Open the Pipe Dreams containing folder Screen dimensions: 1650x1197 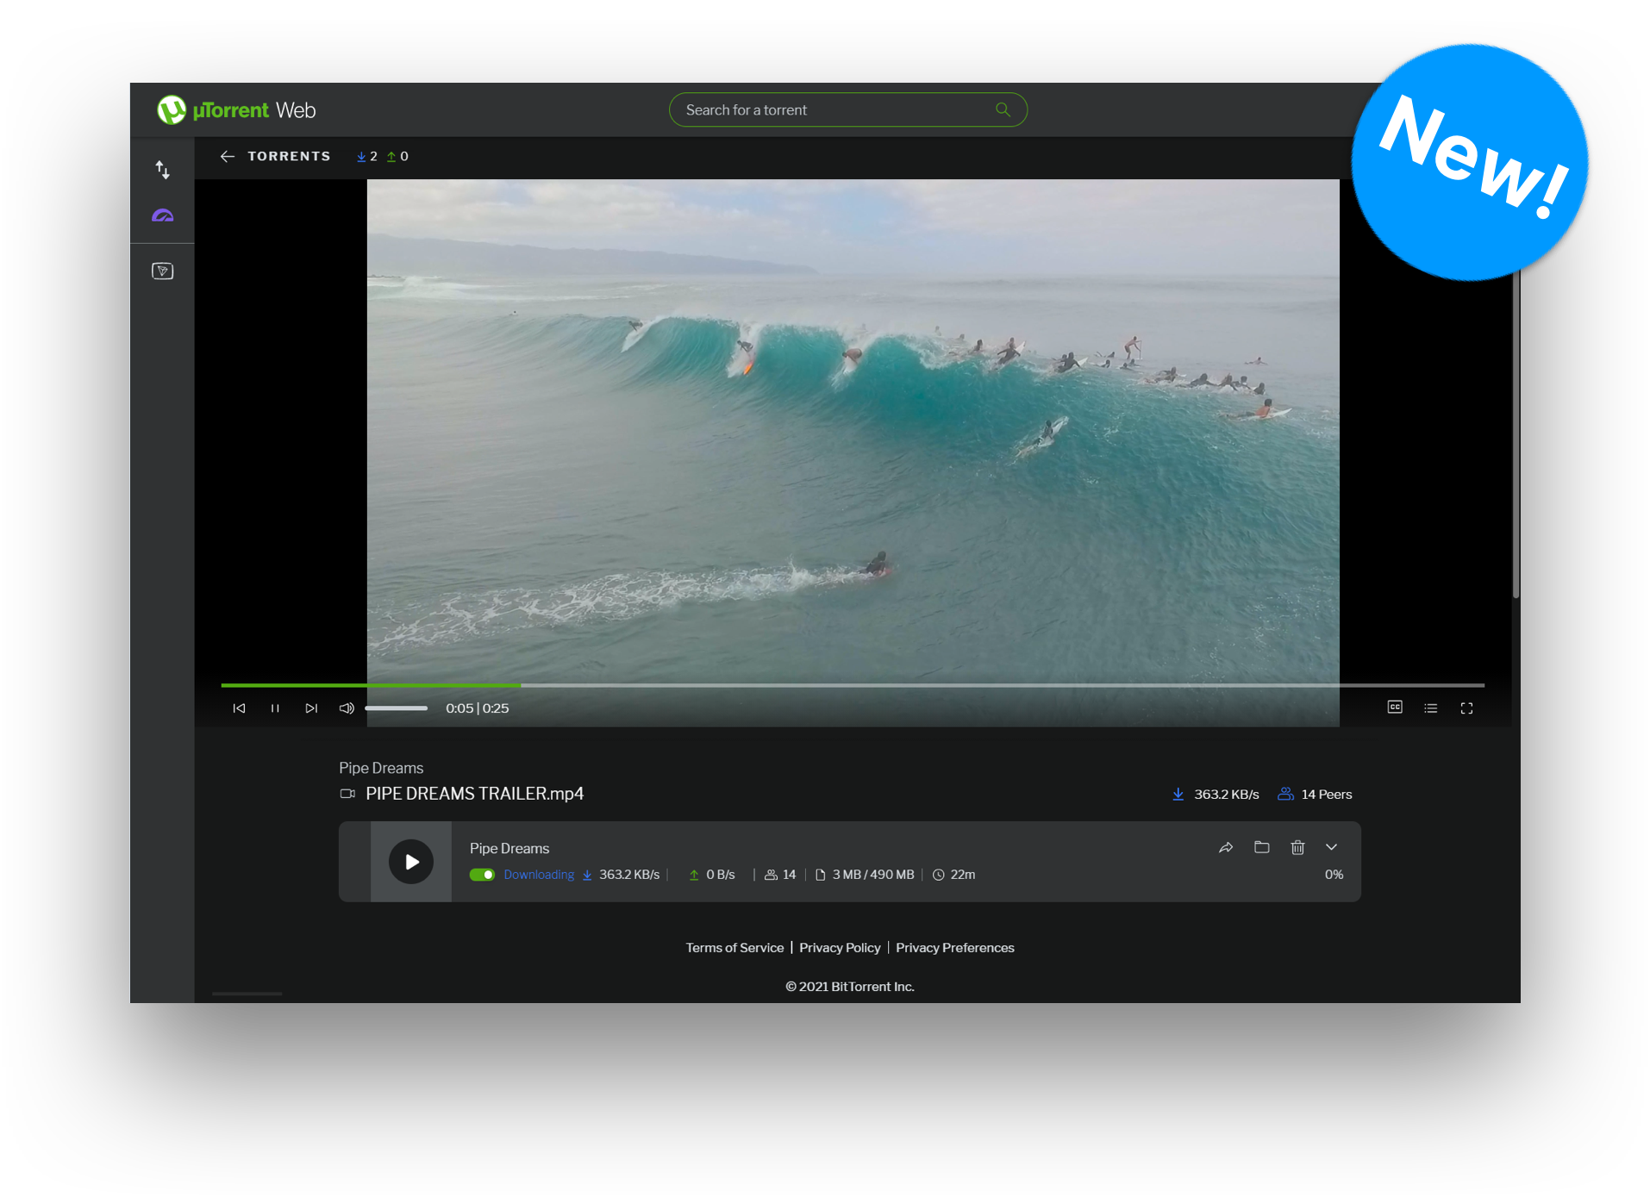tap(1262, 848)
